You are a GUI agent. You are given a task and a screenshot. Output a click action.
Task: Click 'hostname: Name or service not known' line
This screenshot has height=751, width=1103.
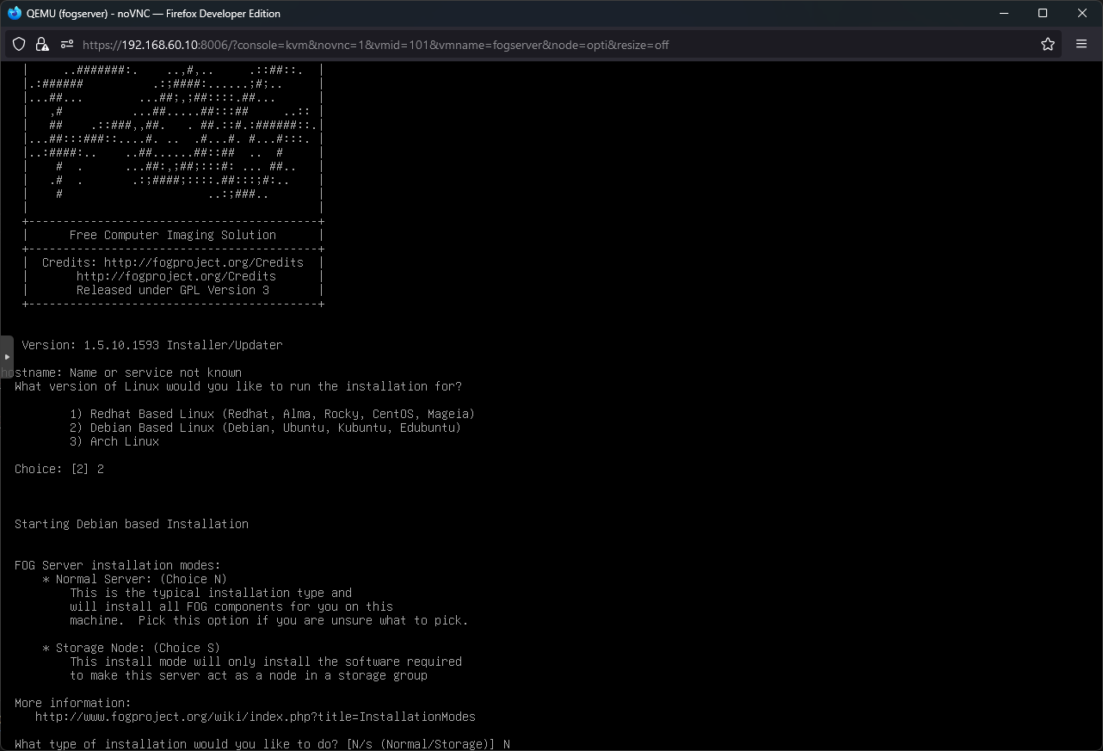tap(121, 372)
